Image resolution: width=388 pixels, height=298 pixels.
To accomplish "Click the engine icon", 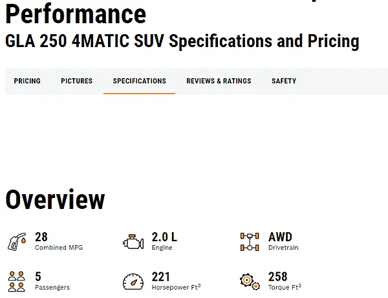I will tap(133, 242).
